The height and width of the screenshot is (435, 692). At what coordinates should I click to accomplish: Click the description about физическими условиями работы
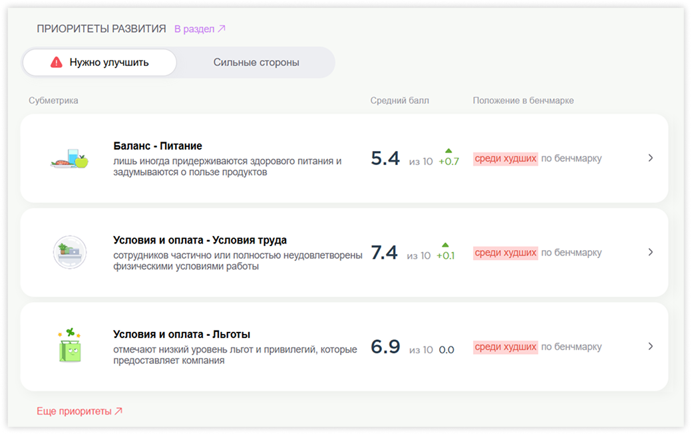click(238, 261)
